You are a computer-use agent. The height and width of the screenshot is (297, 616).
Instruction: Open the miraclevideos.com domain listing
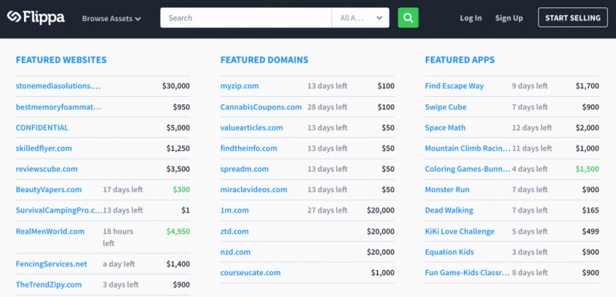click(254, 190)
